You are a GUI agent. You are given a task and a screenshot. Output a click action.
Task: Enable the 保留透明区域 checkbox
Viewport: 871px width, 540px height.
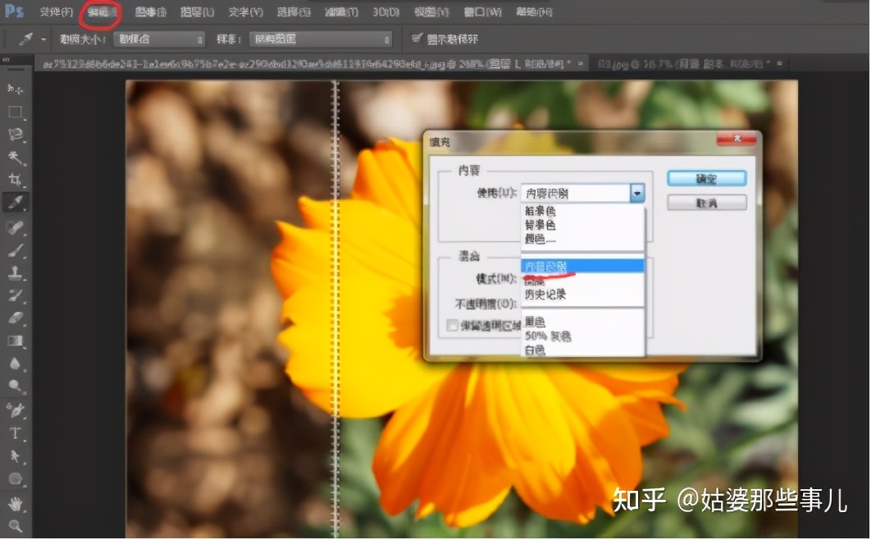pos(453,325)
